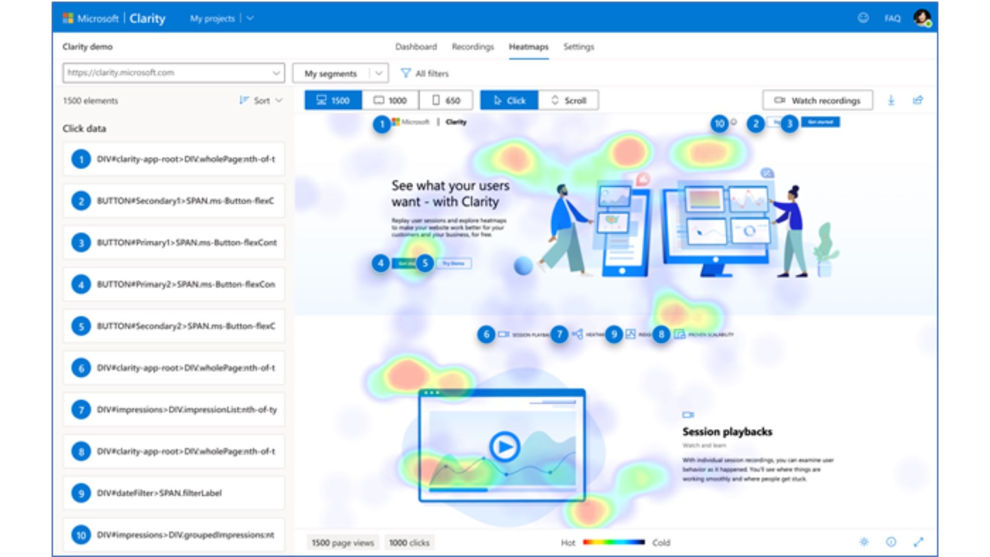Click the FAQ link
Screen dimensions: 990x557
pos(892,19)
